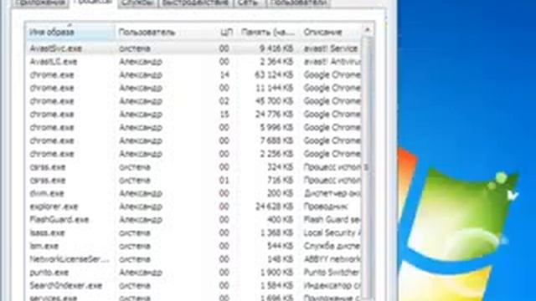536x301 pixels.
Task: Select the lsm.exe process row
Action: click(x=193, y=246)
